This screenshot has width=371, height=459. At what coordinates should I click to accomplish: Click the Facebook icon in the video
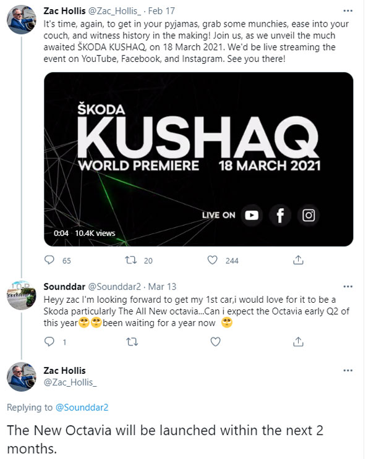pos(280,215)
